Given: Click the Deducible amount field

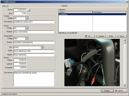Looking at the screenshot, I should click(20, 67).
